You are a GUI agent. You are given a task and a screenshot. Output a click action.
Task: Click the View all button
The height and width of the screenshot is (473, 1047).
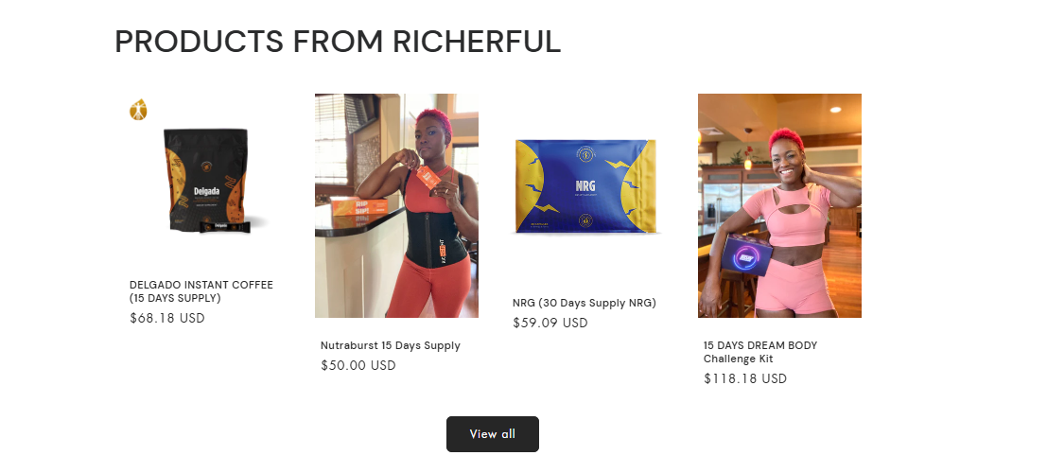point(493,434)
